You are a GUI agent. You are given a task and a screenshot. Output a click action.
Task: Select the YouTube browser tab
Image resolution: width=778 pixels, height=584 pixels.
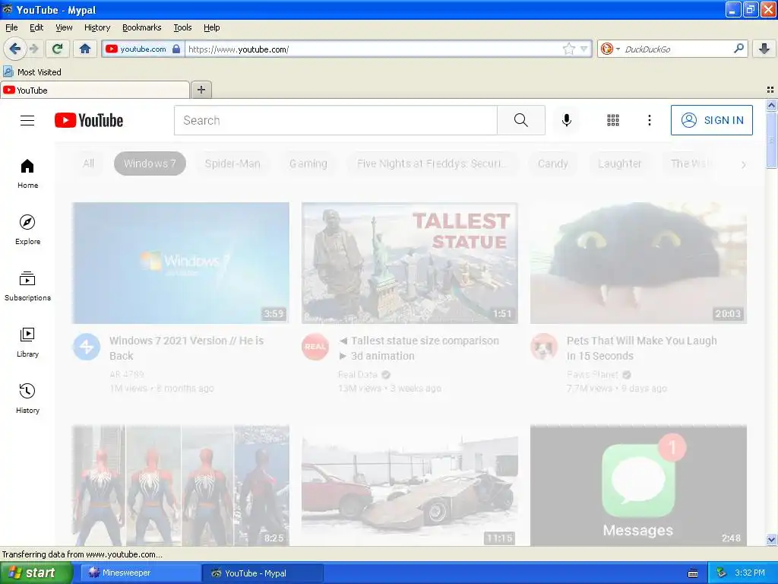[95, 90]
